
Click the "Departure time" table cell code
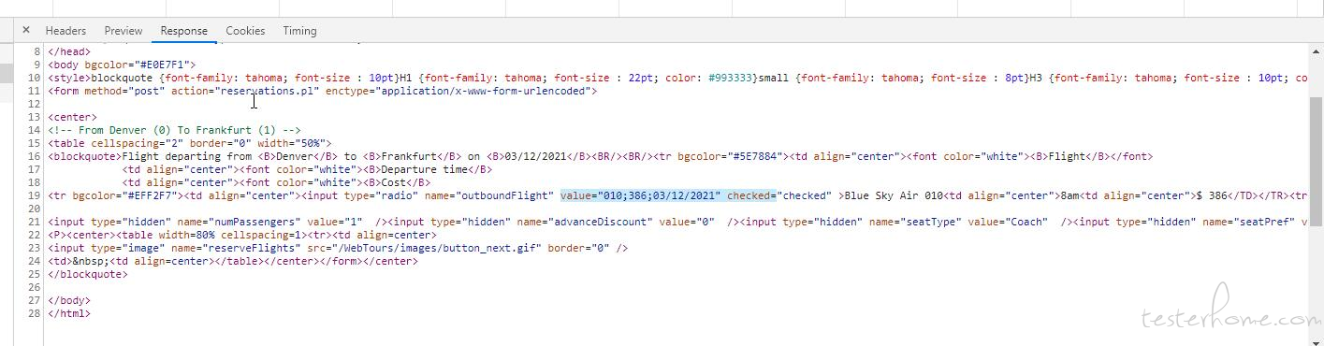(307, 170)
